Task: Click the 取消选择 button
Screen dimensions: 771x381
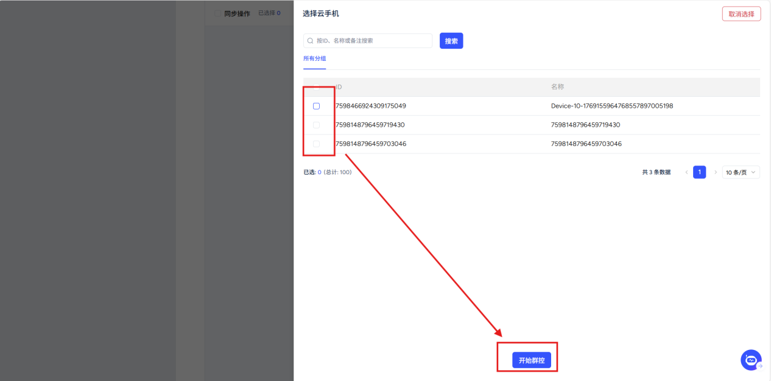Action: coord(741,13)
